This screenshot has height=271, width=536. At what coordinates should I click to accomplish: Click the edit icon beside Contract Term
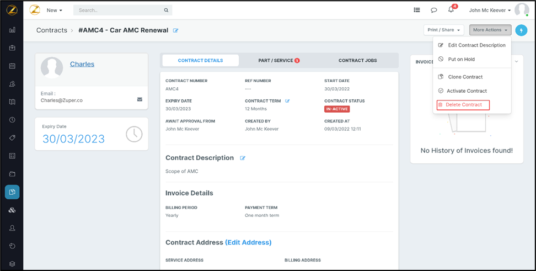(287, 101)
